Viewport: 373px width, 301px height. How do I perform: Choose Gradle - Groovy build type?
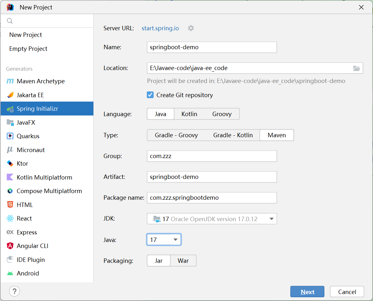point(176,135)
